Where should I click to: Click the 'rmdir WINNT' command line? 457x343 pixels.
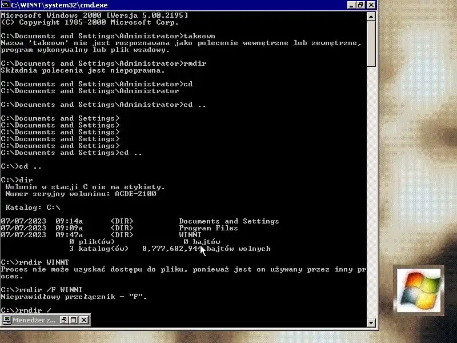35,262
